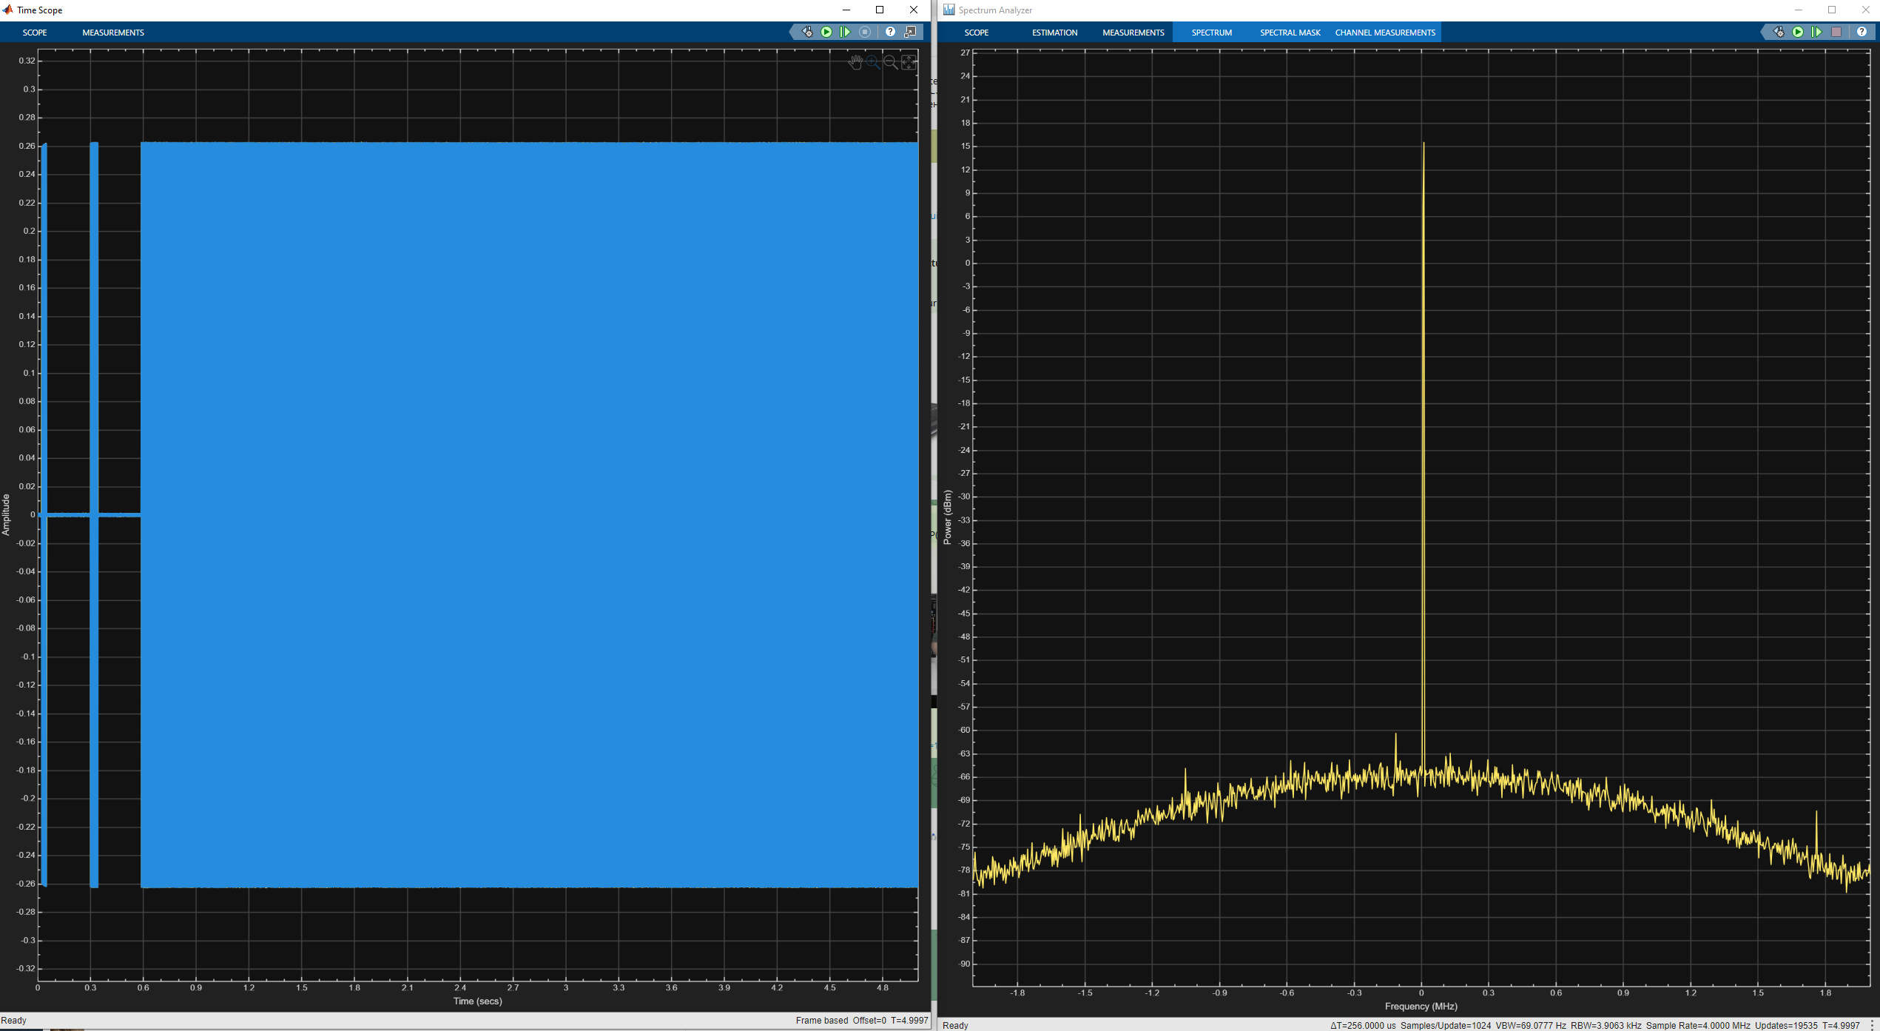This screenshot has width=1880, height=1031.
Task: Maximize the Spectrum Analyzer window
Action: 1832,10
